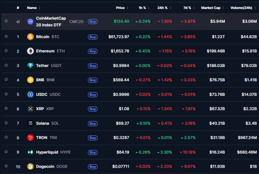The width and height of the screenshot is (259, 174).
Task: Sort by the Market Cap column arrows
Action: coord(223,8)
